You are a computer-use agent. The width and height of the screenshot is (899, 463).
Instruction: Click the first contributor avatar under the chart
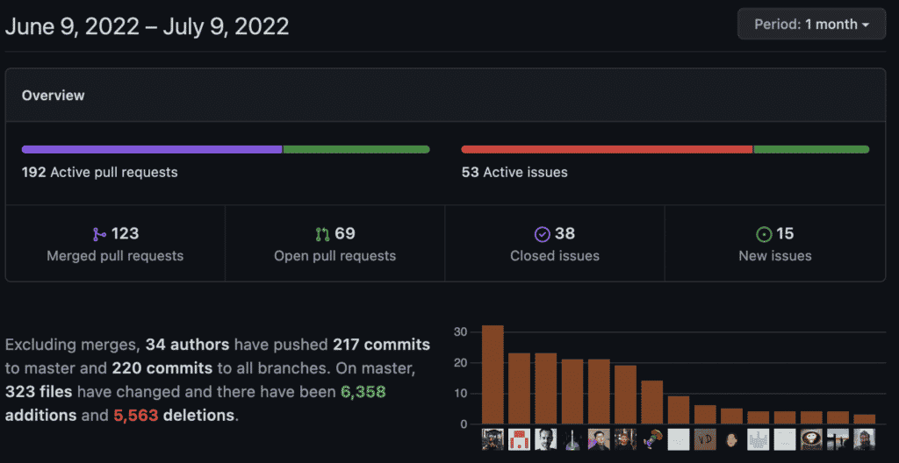tap(493, 438)
